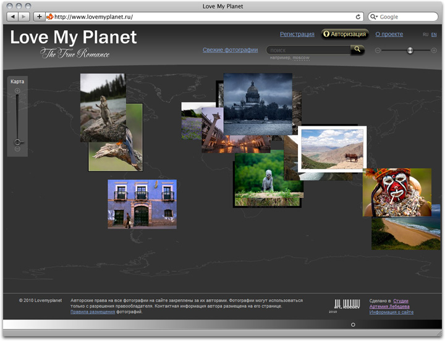Viewport: 445px width, 341px height.
Task: Click the photo size increase plus icon
Action: pos(434,51)
